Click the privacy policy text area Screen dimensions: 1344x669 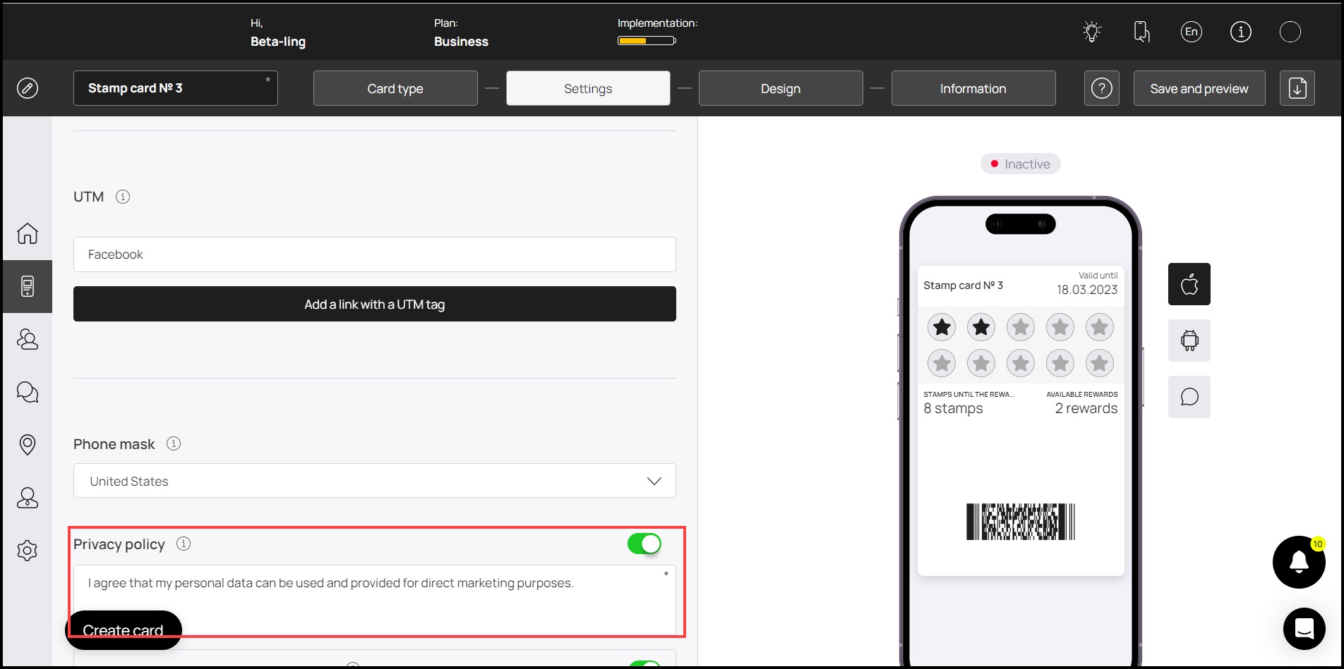click(375, 599)
